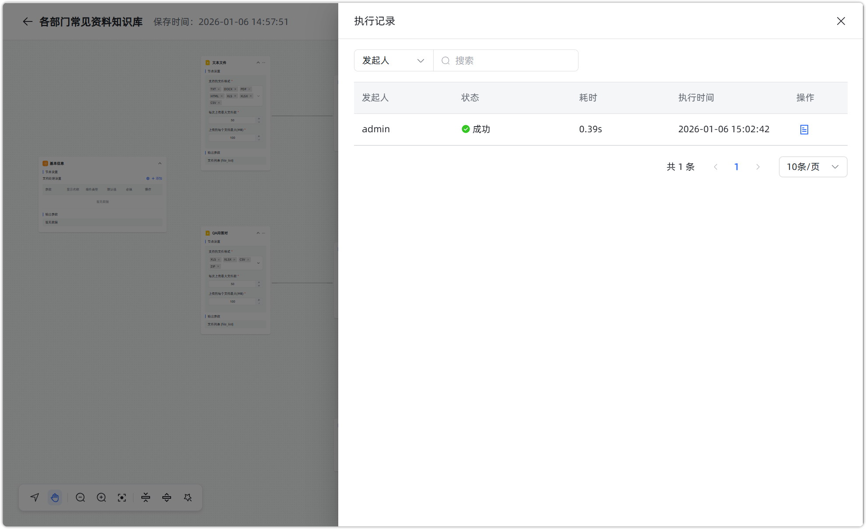866x529 pixels.
Task: Open more options menu on QA问答对 node
Action: click(x=263, y=233)
